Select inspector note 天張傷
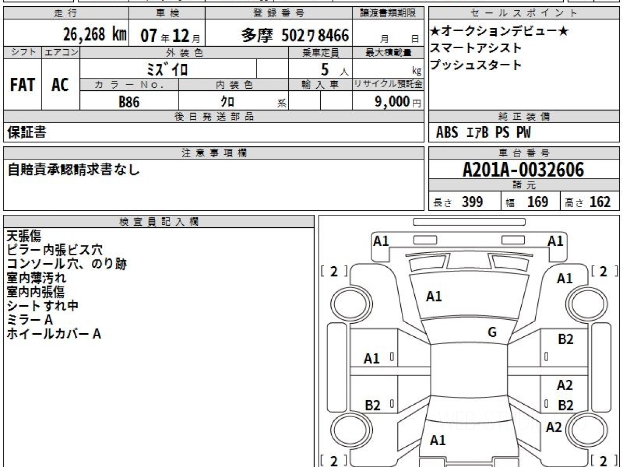The height and width of the screenshot is (467, 623). [x=24, y=237]
